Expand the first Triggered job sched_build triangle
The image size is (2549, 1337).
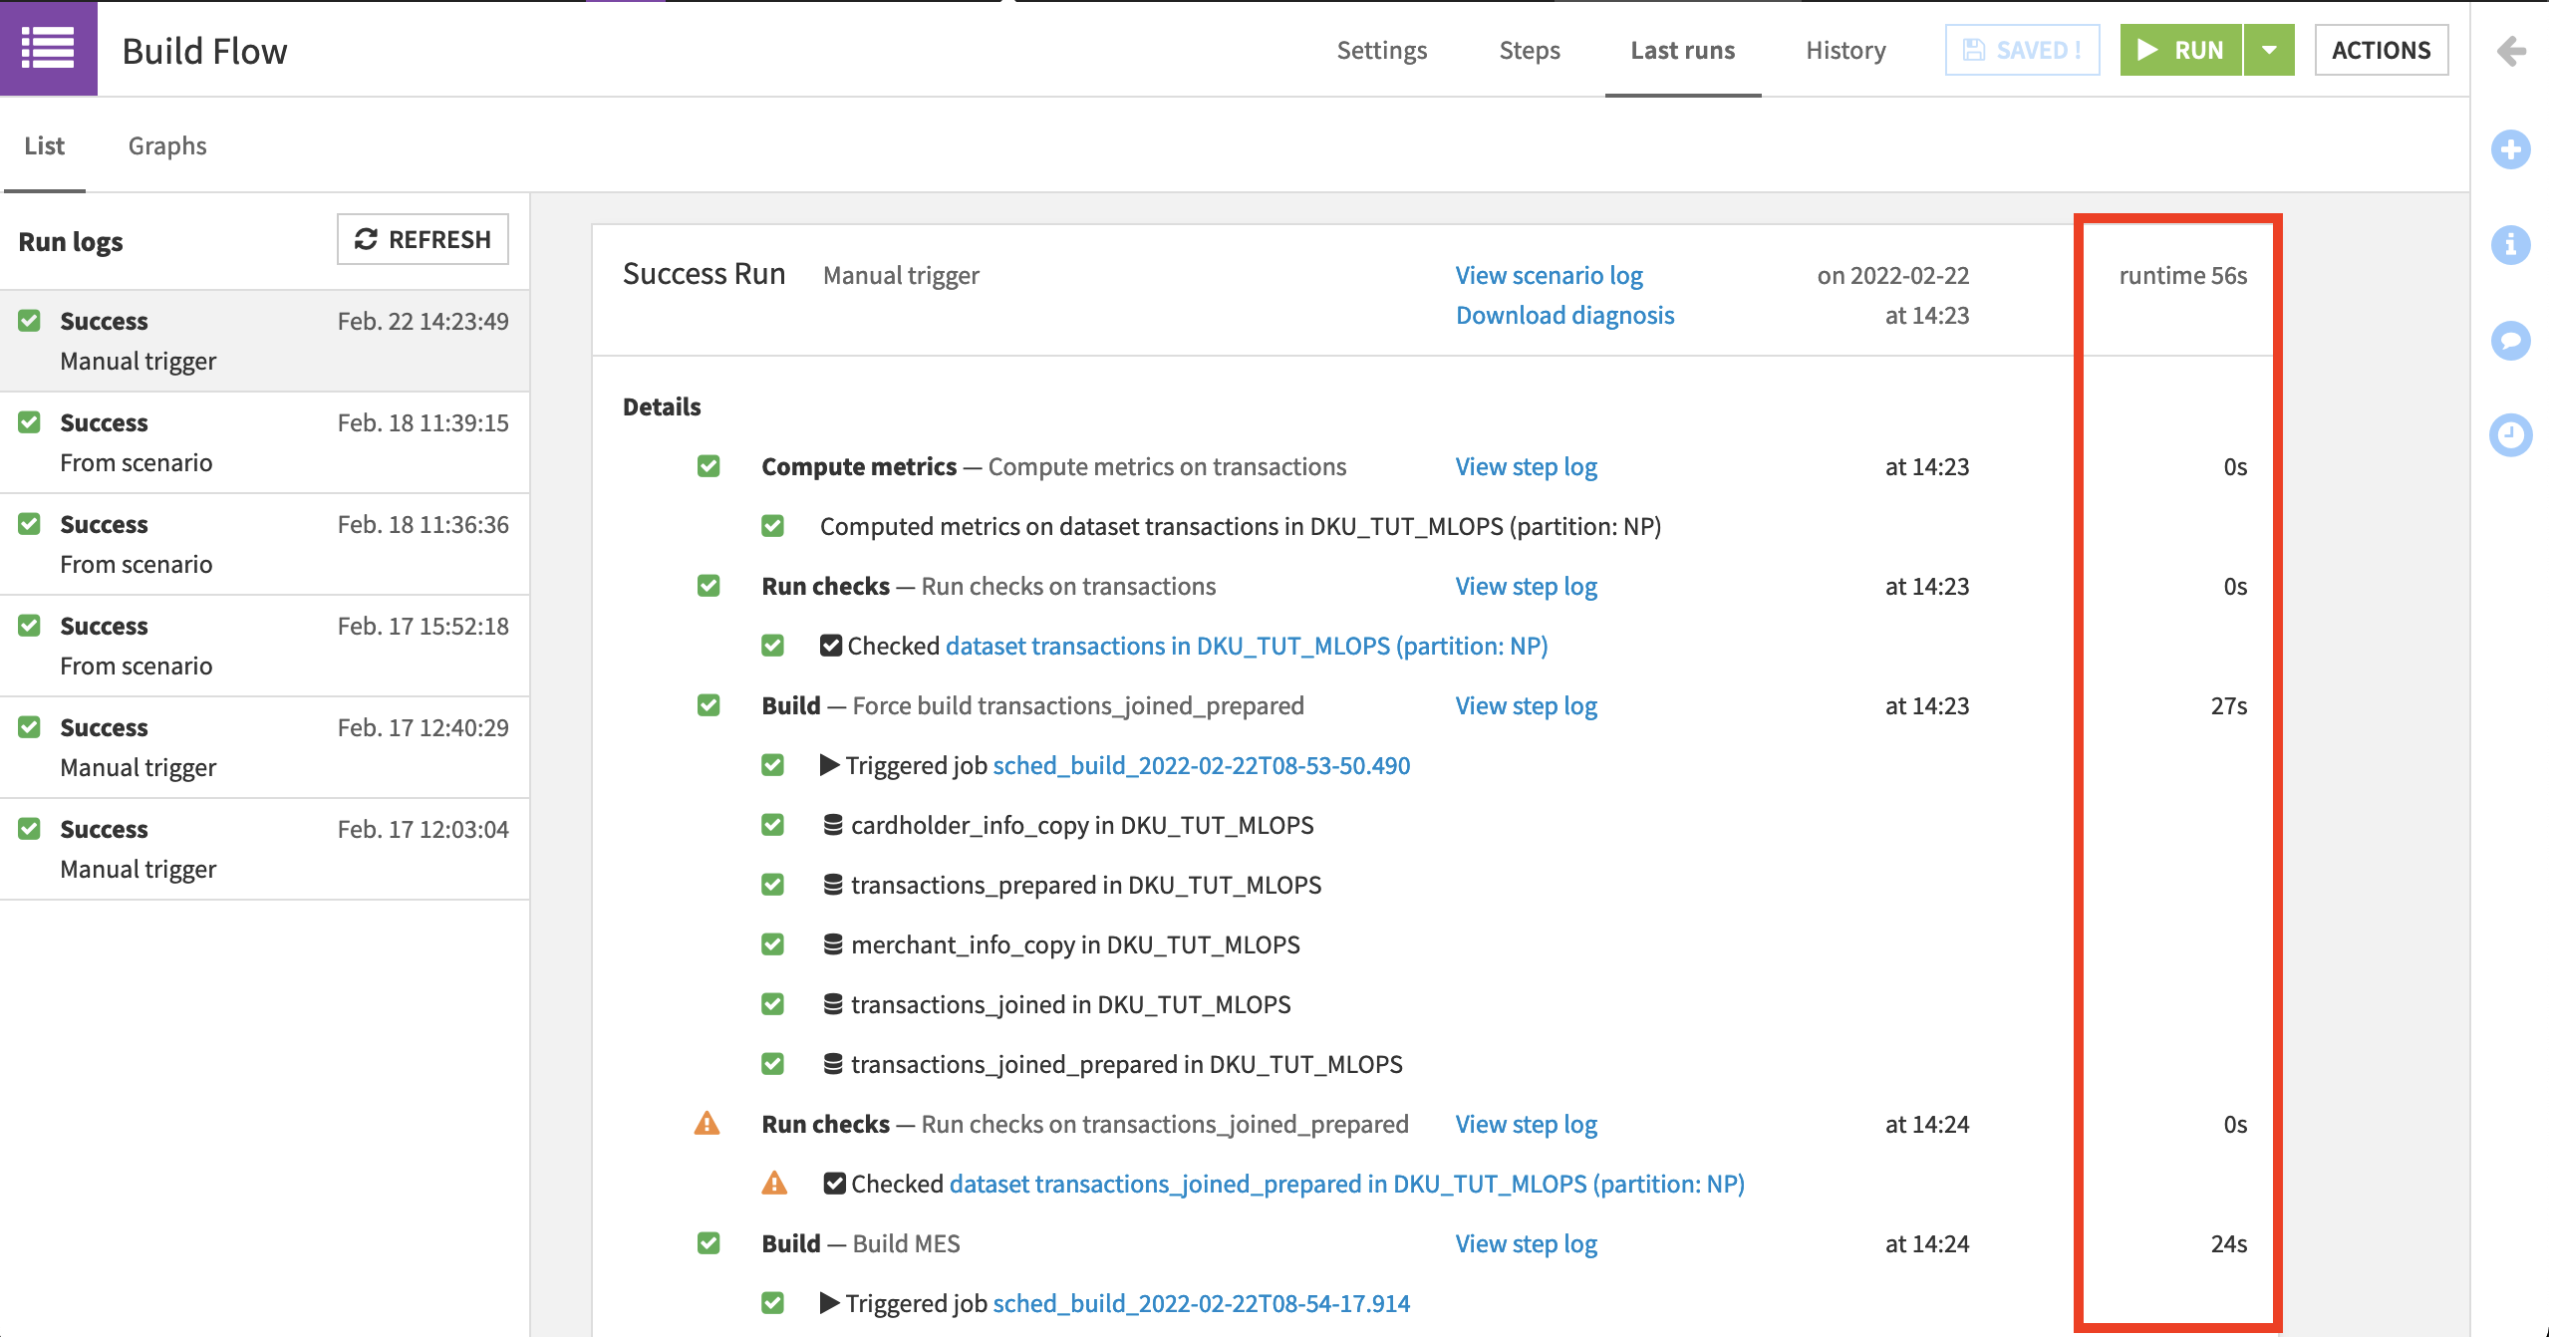coord(829,765)
